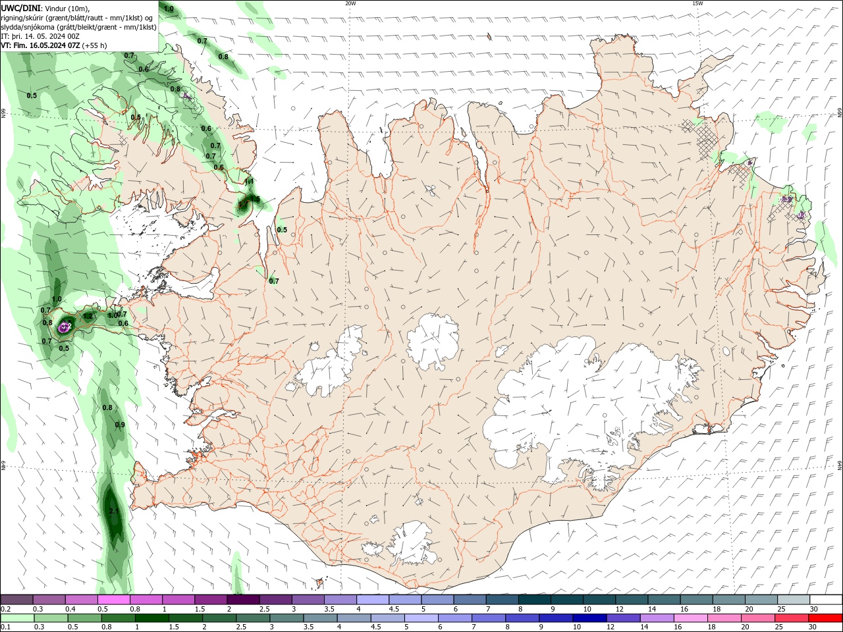Click the 'VT: Fim. 16.05.2024 07Z' valid time
This screenshot has height=632, width=843.
click(x=41, y=45)
